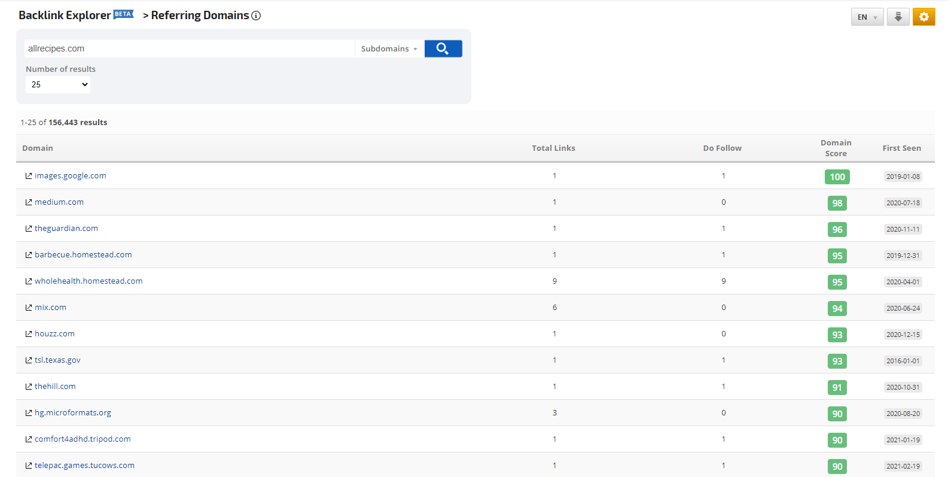Sort by Total Links column header

(x=553, y=148)
